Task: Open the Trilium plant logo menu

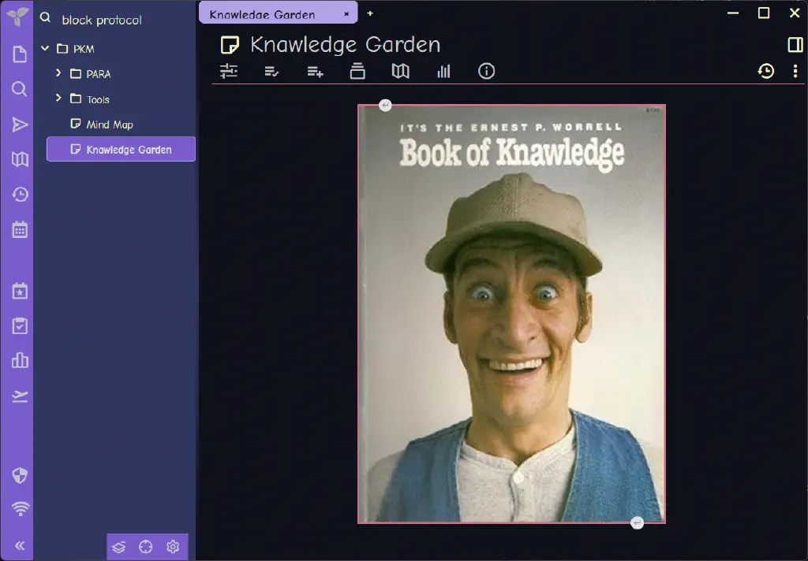Action: coord(17,17)
